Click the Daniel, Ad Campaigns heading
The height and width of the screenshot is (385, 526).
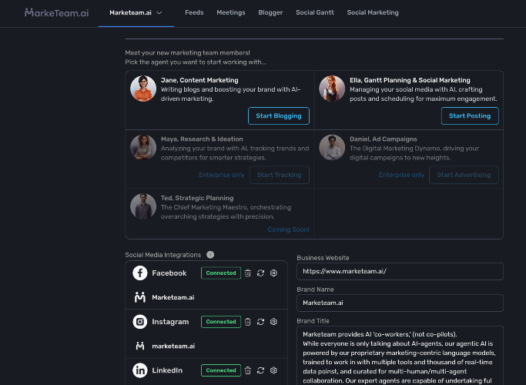pyautogui.click(x=383, y=139)
